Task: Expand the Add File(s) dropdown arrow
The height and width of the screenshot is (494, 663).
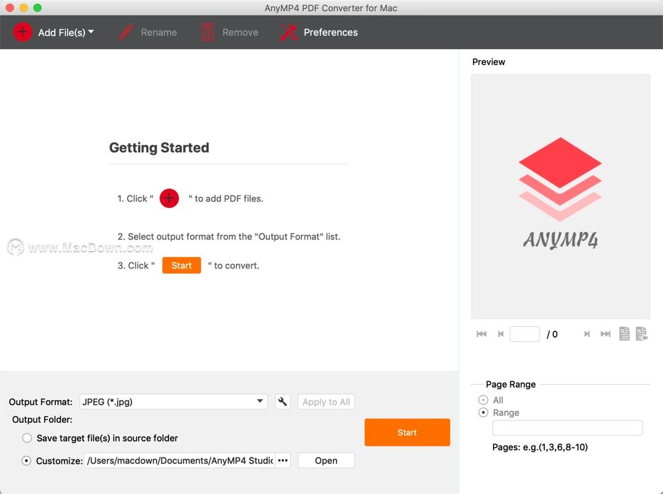Action: [91, 32]
